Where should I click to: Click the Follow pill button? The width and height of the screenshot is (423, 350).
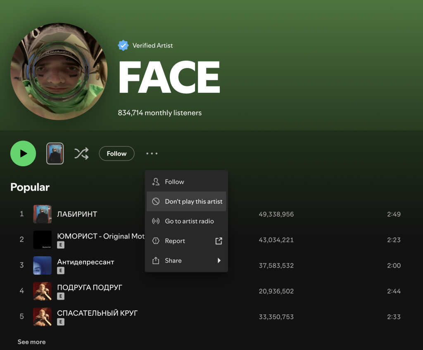[116, 154]
